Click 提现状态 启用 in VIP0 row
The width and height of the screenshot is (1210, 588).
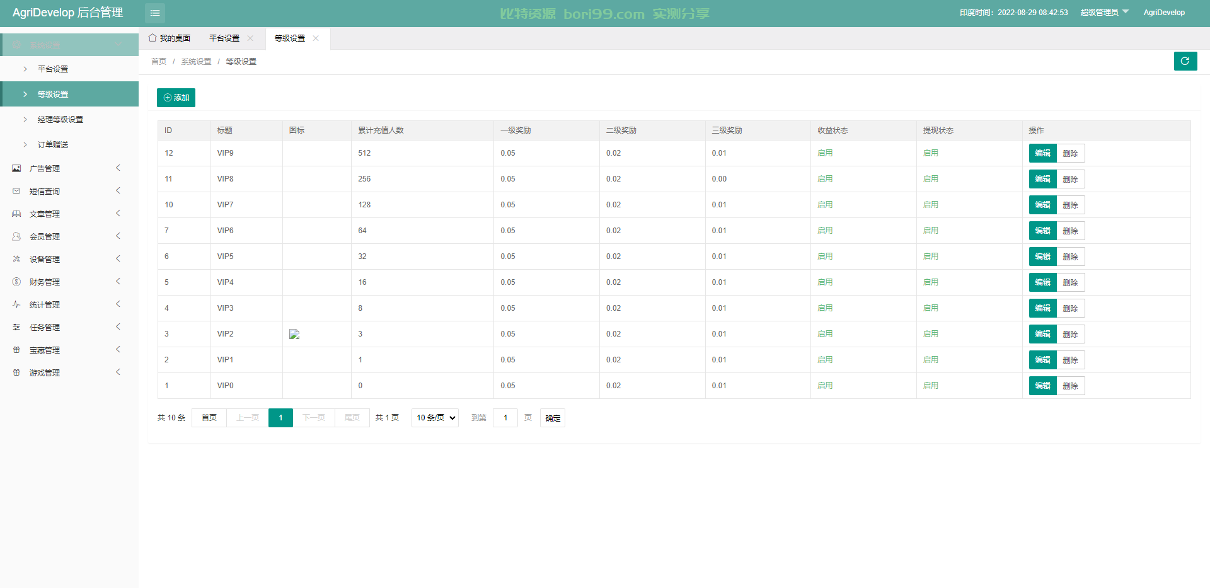click(931, 386)
